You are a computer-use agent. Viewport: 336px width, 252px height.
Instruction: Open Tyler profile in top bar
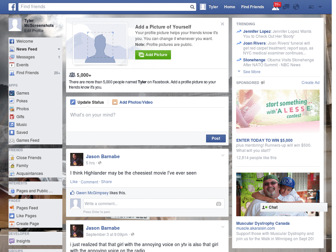pos(209,7)
